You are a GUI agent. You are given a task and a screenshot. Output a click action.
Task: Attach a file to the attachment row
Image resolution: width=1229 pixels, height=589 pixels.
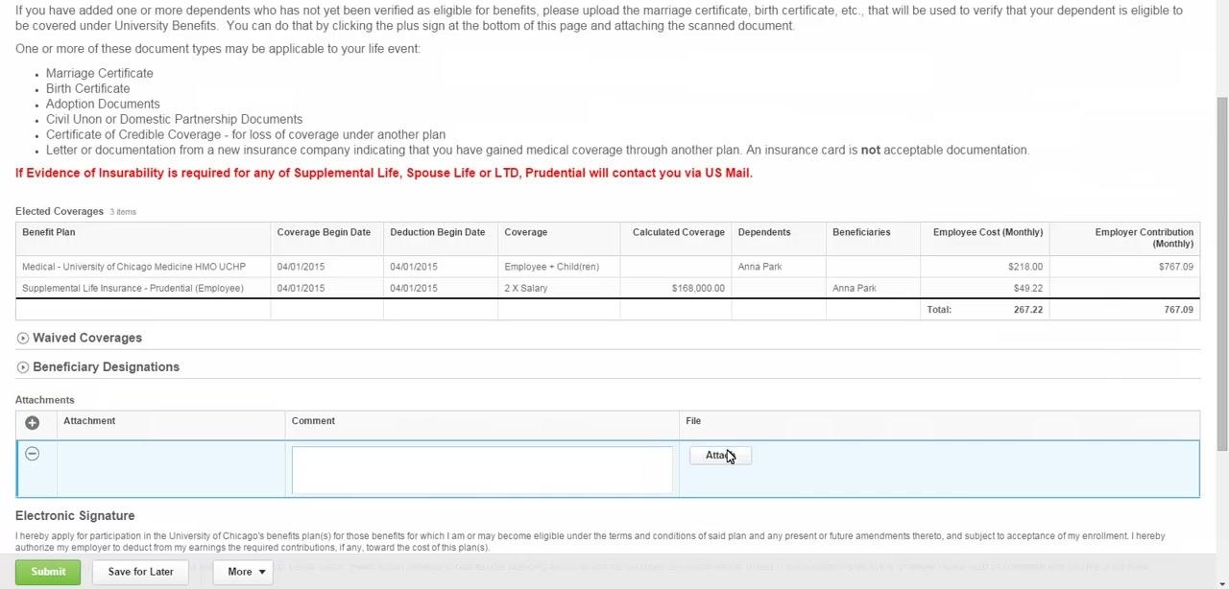(x=720, y=456)
